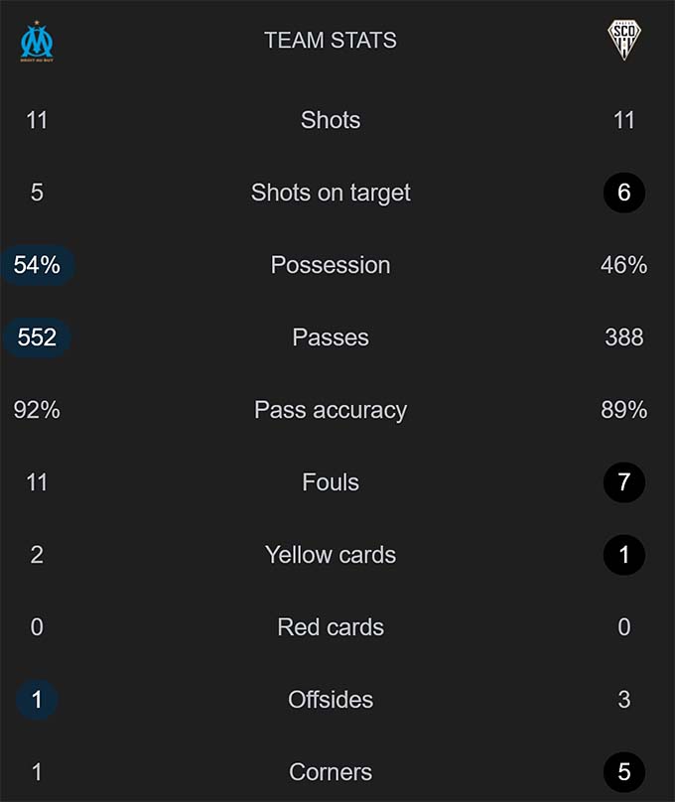Screen dimensions: 675x802
Task: Select the Shots stat label
Action: coord(331,120)
